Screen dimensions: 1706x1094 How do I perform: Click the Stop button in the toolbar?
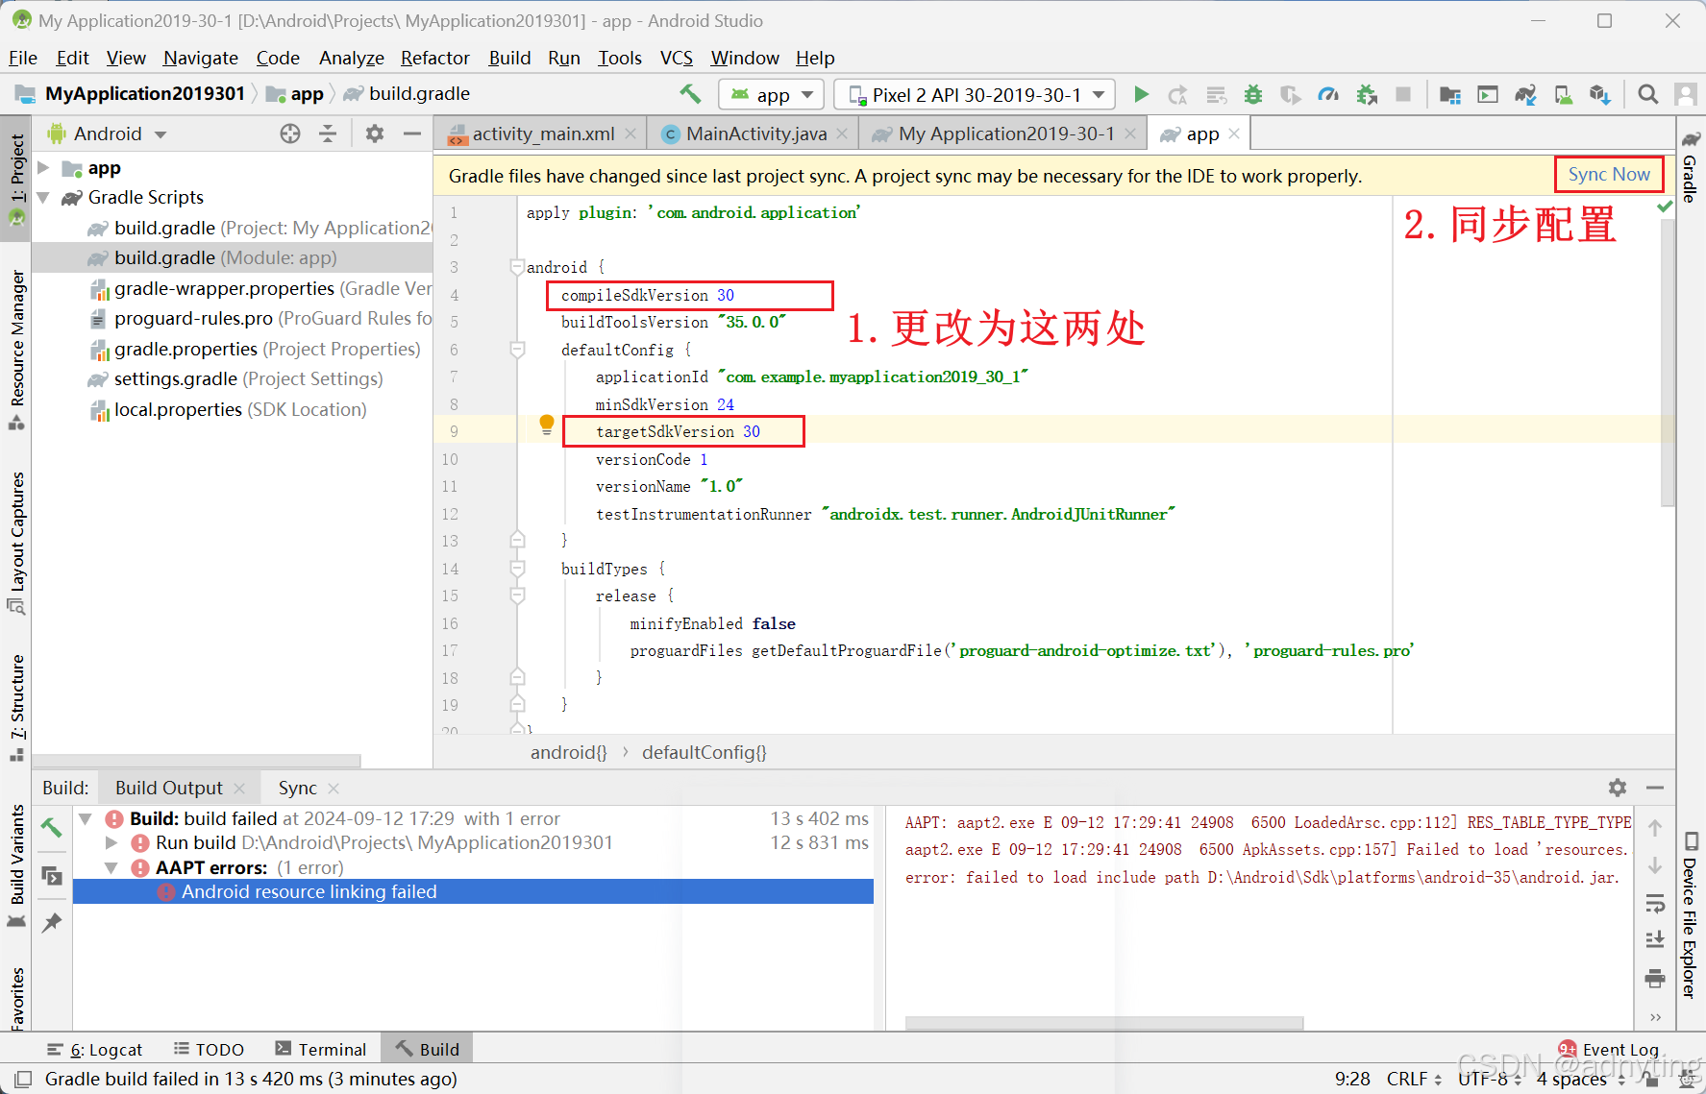coord(1403,94)
